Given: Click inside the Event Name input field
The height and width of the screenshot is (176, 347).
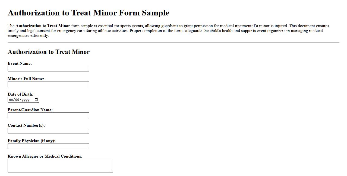Looking at the screenshot, I should point(48,69).
